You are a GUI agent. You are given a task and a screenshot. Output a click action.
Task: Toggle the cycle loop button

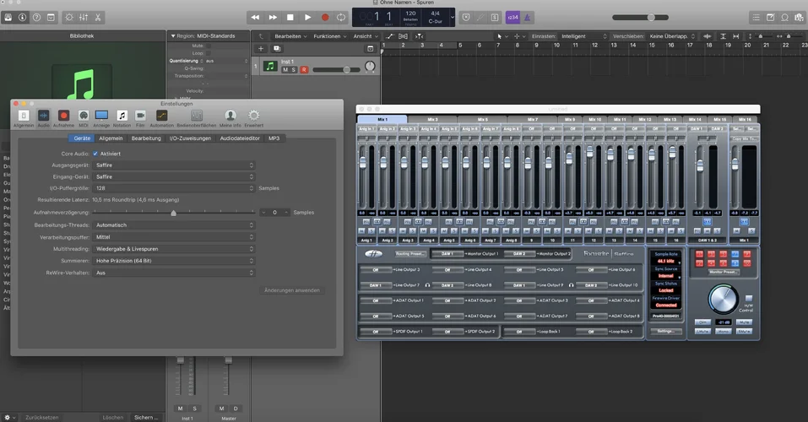tap(341, 17)
